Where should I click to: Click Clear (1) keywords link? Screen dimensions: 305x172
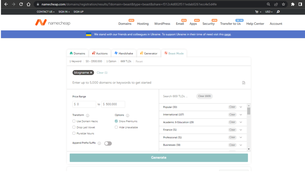click(102, 73)
